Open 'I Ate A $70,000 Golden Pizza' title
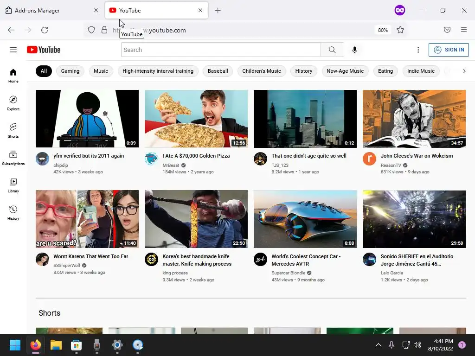The image size is (475, 356). [x=196, y=156]
